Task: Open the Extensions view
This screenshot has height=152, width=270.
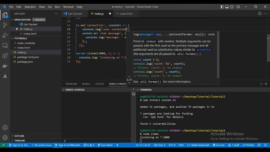Action: pyautogui.click(x=5, y=56)
